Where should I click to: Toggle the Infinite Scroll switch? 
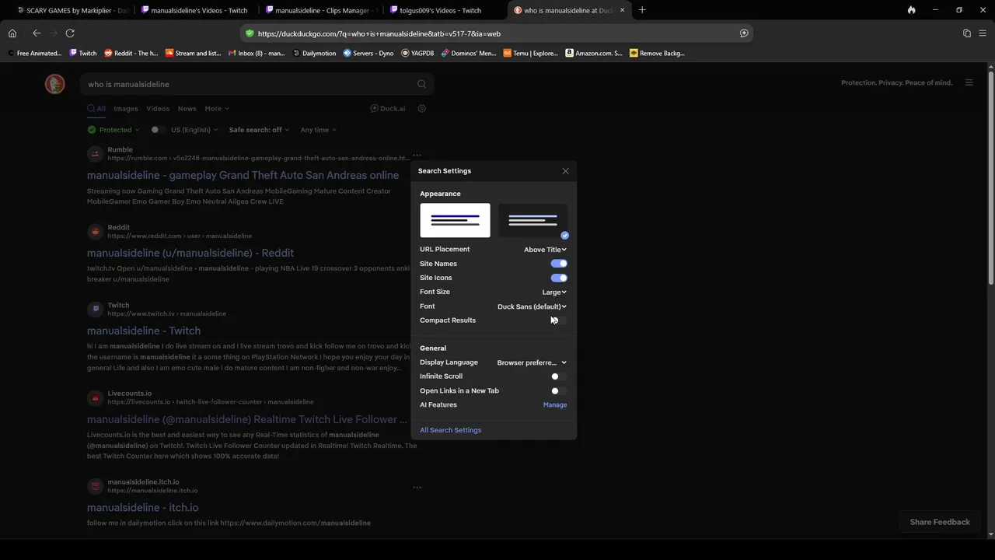[x=559, y=376]
